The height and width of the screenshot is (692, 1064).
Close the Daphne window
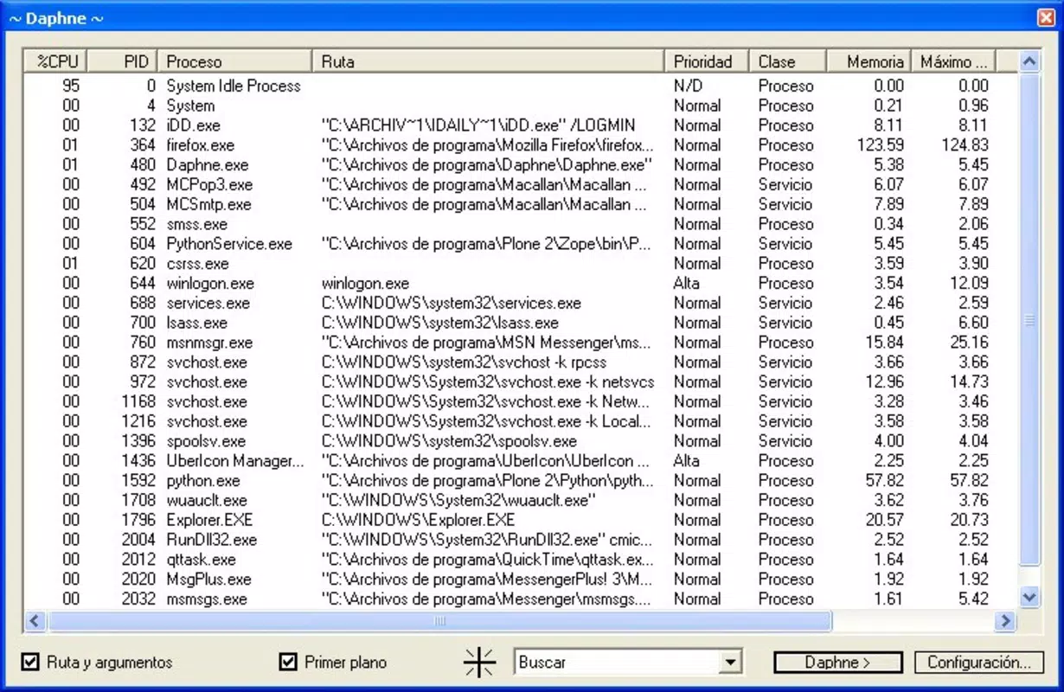[1046, 17]
